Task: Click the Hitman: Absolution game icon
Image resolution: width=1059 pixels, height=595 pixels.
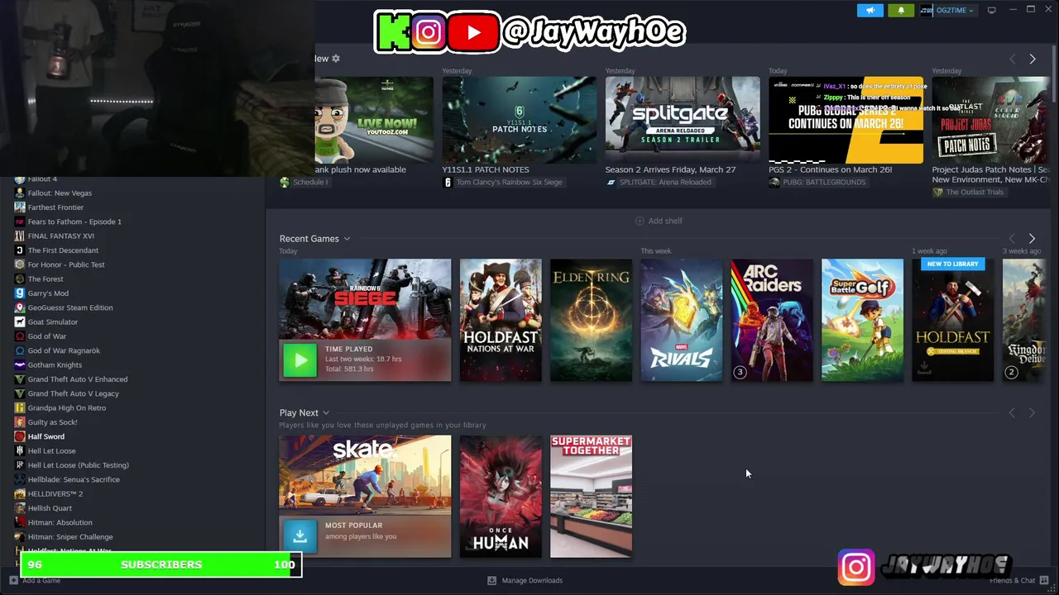Action: tap(20, 522)
